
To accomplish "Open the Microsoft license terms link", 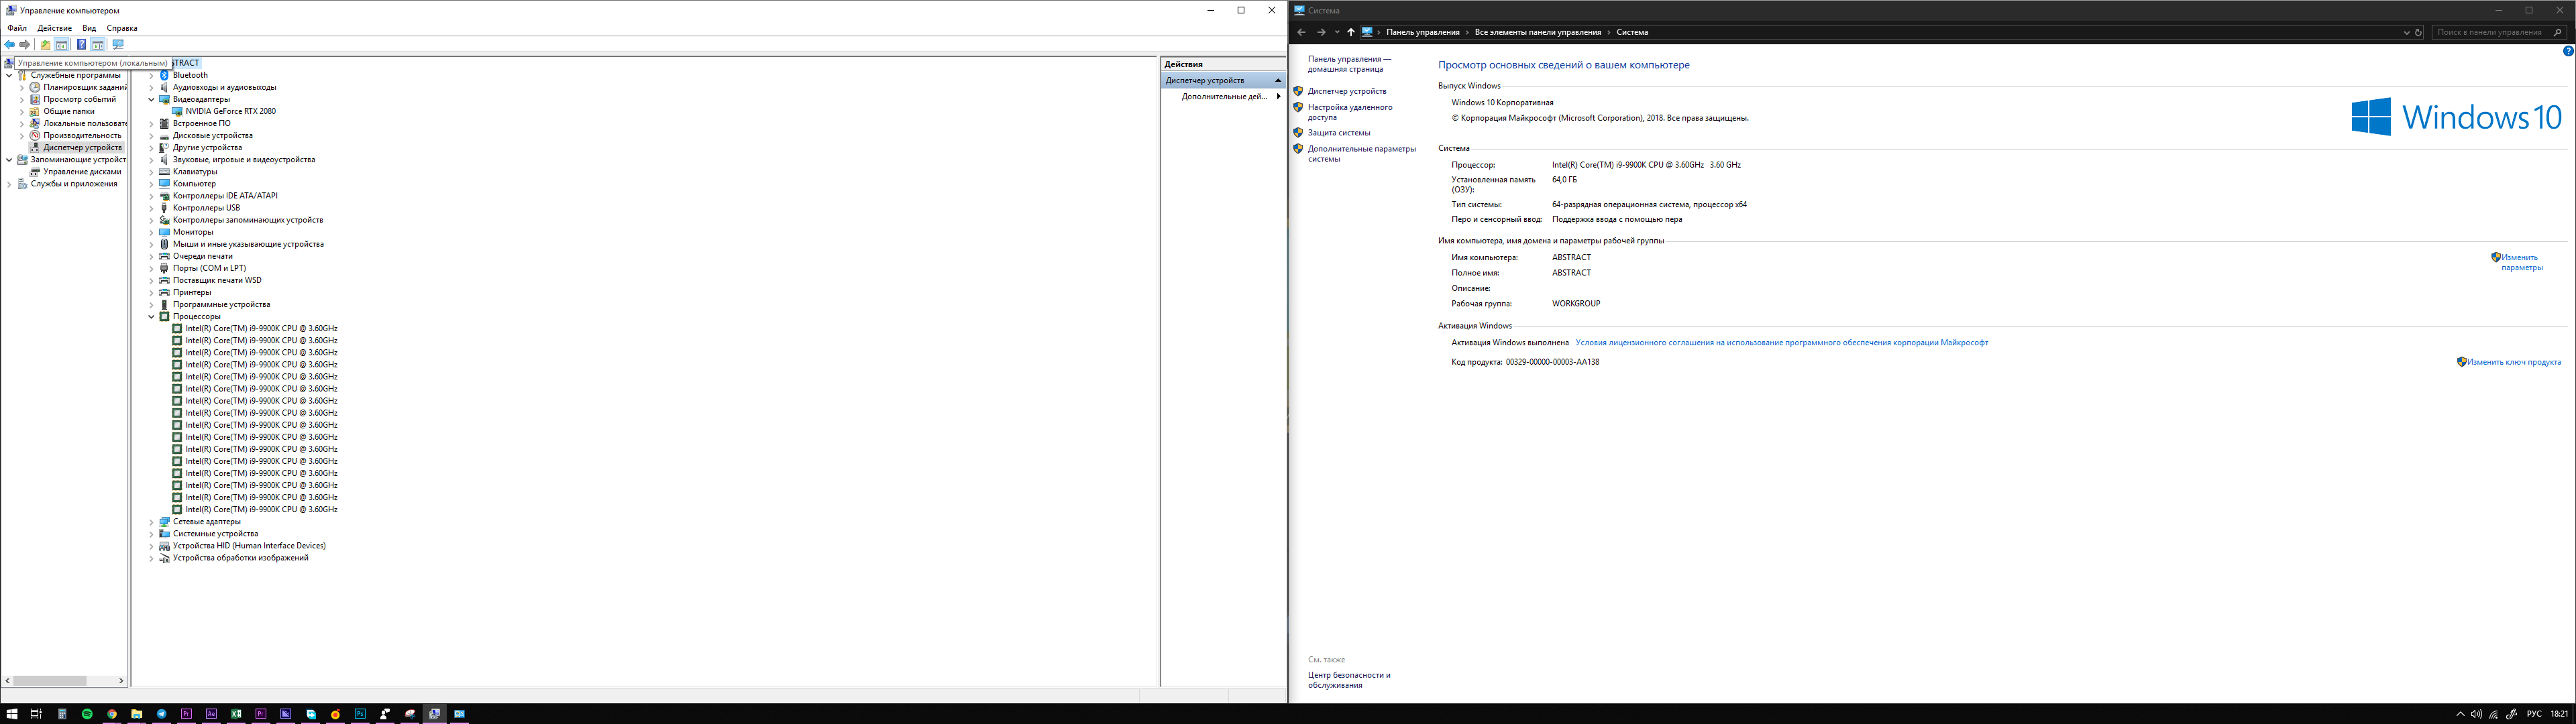I will pyautogui.click(x=1782, y=342).
